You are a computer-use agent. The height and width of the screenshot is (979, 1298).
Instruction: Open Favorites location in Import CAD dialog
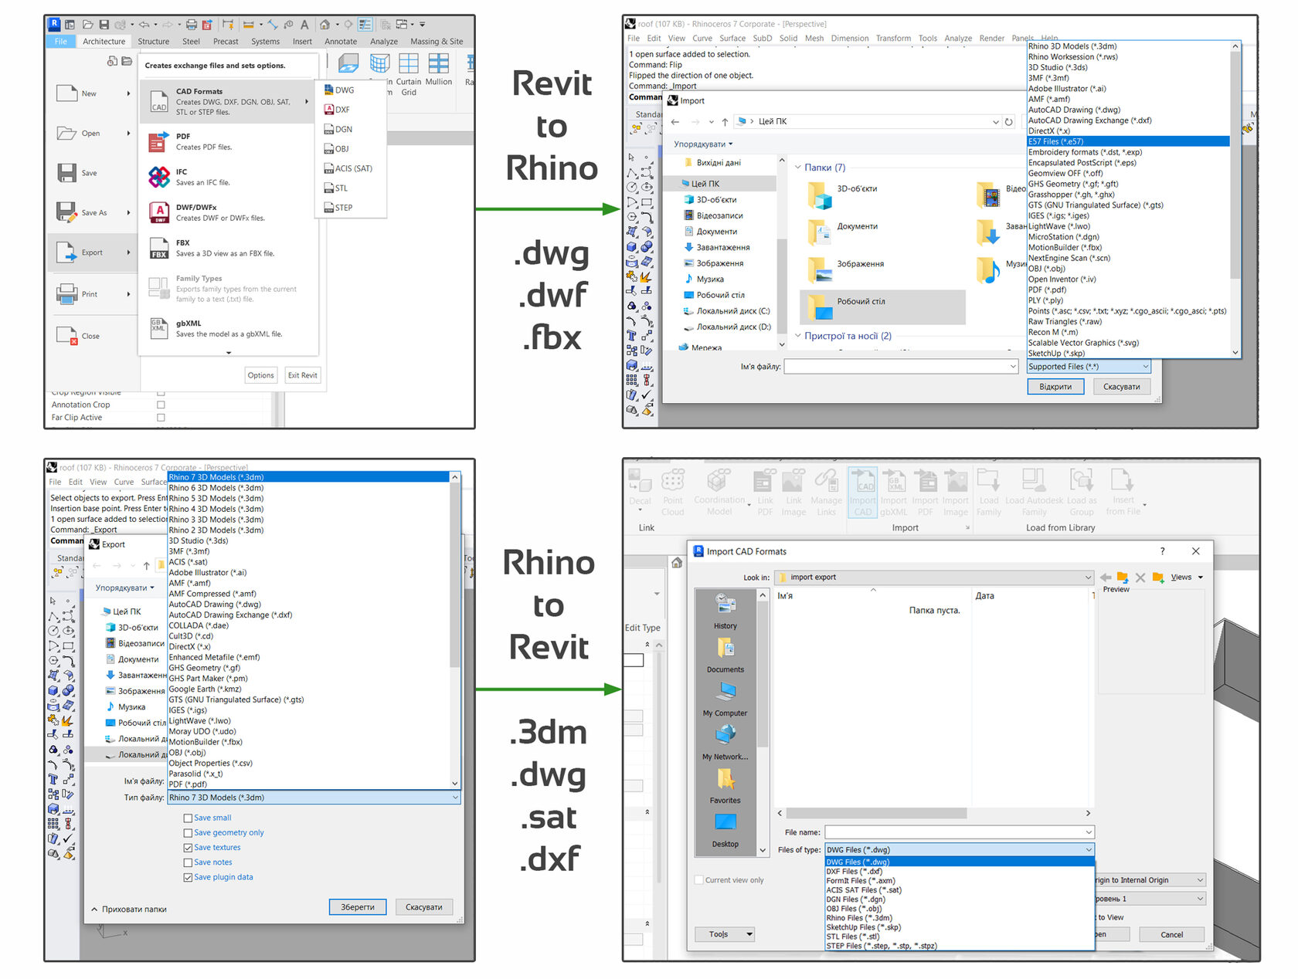pos(725,786)
